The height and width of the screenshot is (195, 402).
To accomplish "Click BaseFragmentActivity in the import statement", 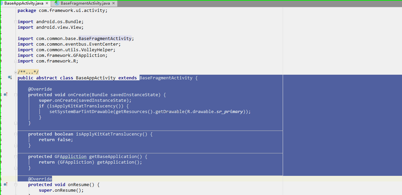I will [x=105, y=38].
